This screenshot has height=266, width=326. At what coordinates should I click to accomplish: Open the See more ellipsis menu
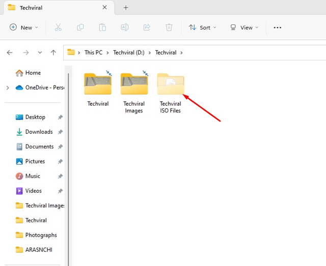point(278,27)
